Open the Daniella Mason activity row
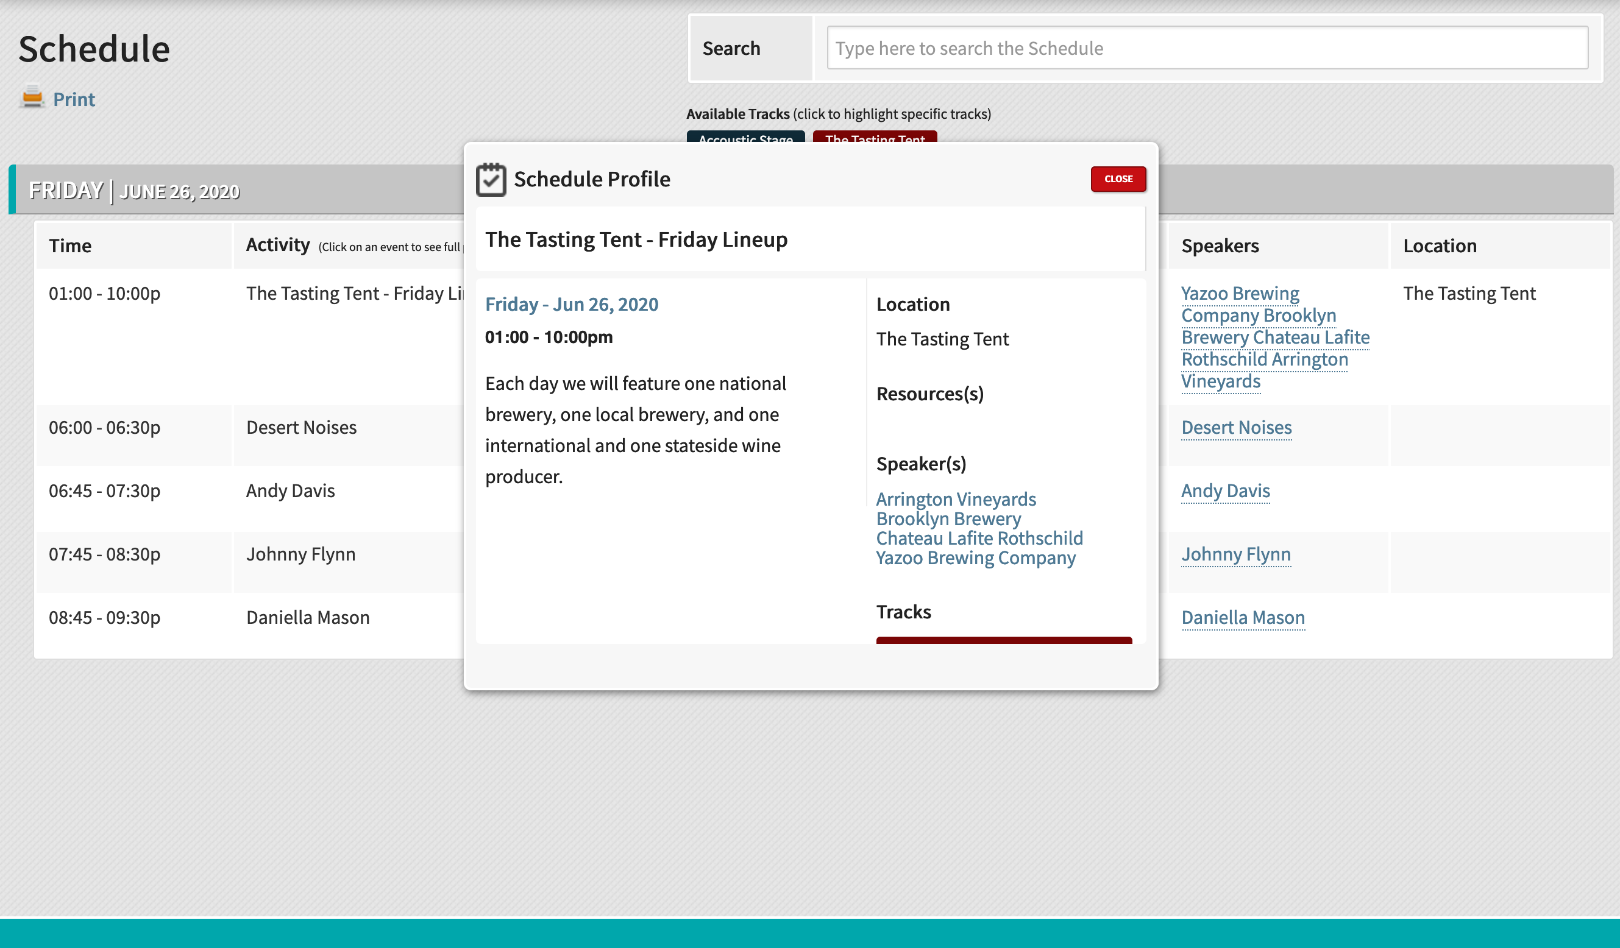Image resolution: width=1620 pixels, height=948 pixels. pos(308,618)
